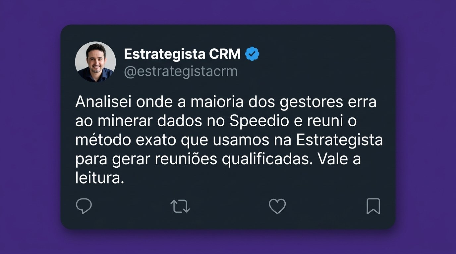The image size is (456, 254).
Task: Select the word Speedio in the post
Action: point(258,122)
